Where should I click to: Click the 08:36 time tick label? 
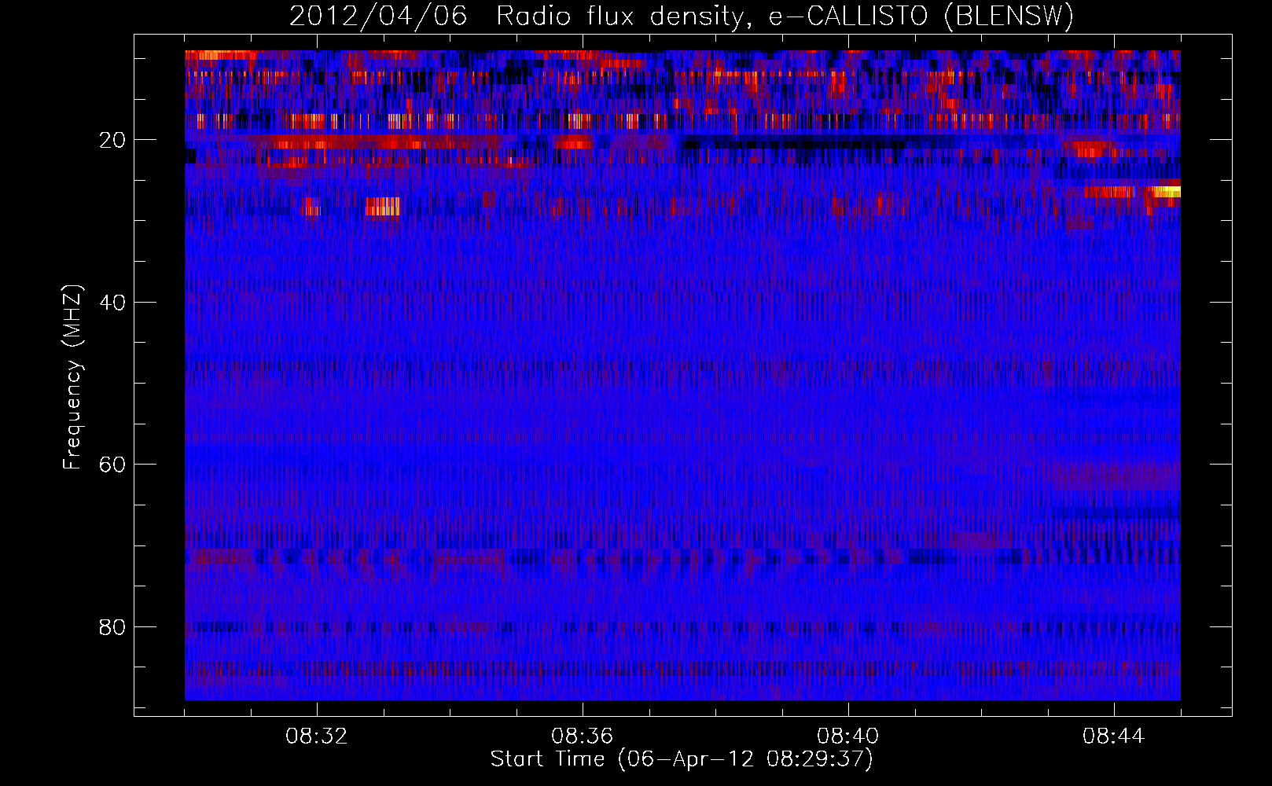tap(583, 736)
